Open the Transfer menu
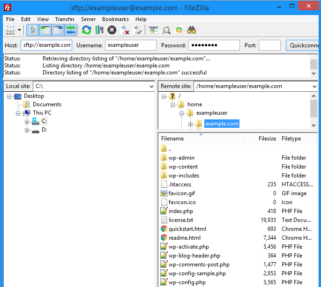Screen dimensions: 321x287 (x=65, y=19)
